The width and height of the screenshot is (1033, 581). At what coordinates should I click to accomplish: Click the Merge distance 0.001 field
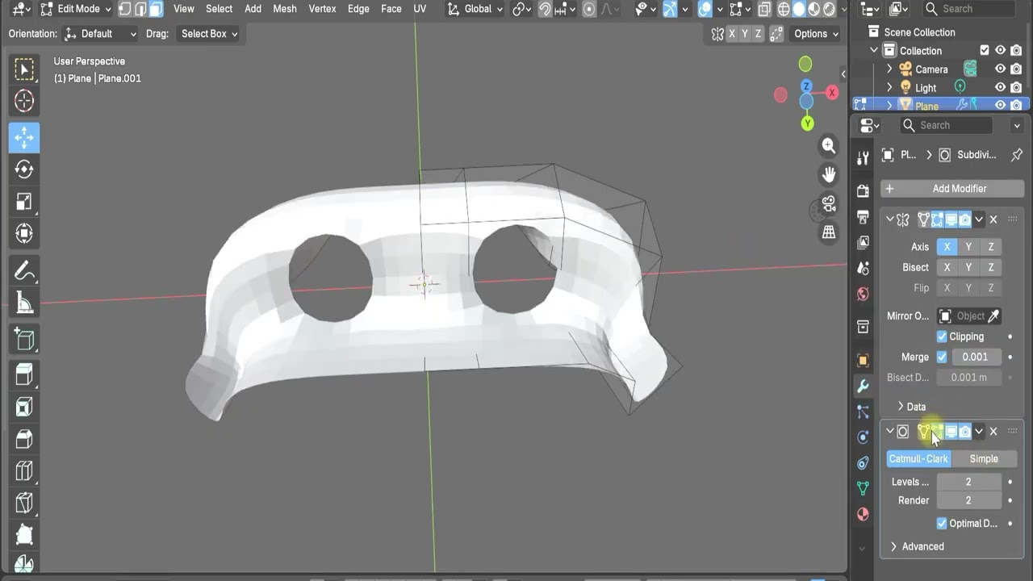click(975, 357)
